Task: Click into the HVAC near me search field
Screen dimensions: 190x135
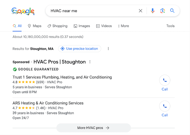Action: tap(92, 11)
